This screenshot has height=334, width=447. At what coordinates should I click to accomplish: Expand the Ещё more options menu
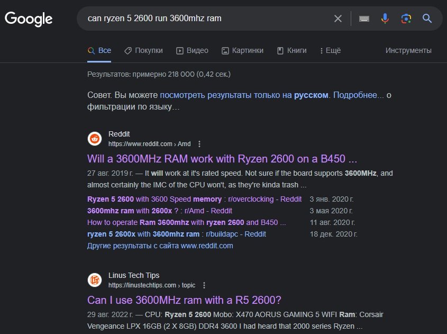(x=330, y=51)
